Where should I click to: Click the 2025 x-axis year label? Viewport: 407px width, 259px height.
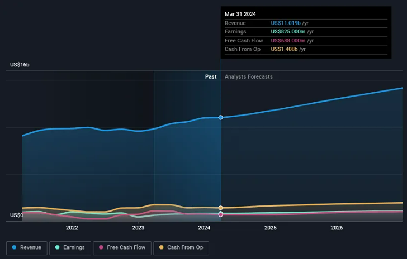(x=271, y=228)
